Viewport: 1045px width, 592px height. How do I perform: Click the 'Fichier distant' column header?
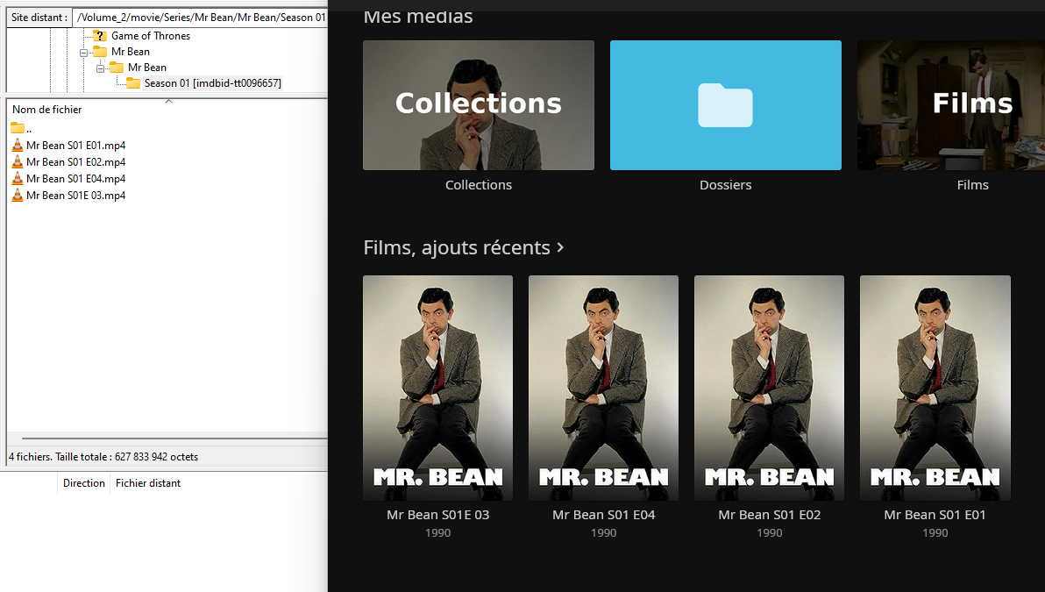click(x=148, y=483)
